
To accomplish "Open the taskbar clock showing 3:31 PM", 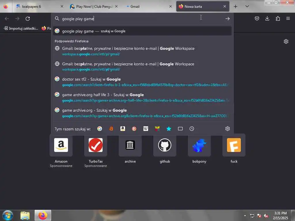I will (280, 216).
